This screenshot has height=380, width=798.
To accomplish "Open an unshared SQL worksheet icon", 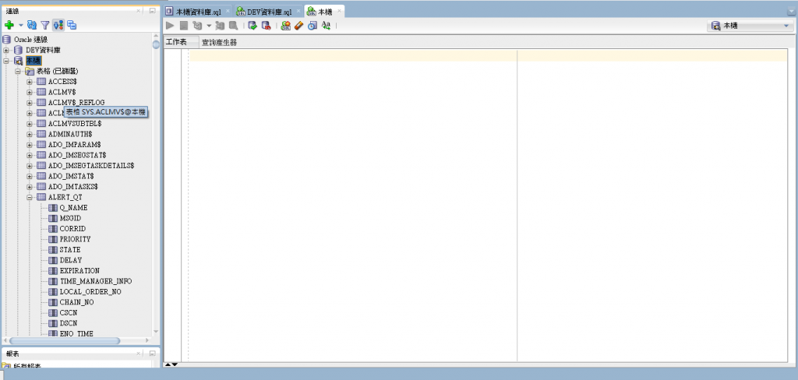I will pos(285,26).
